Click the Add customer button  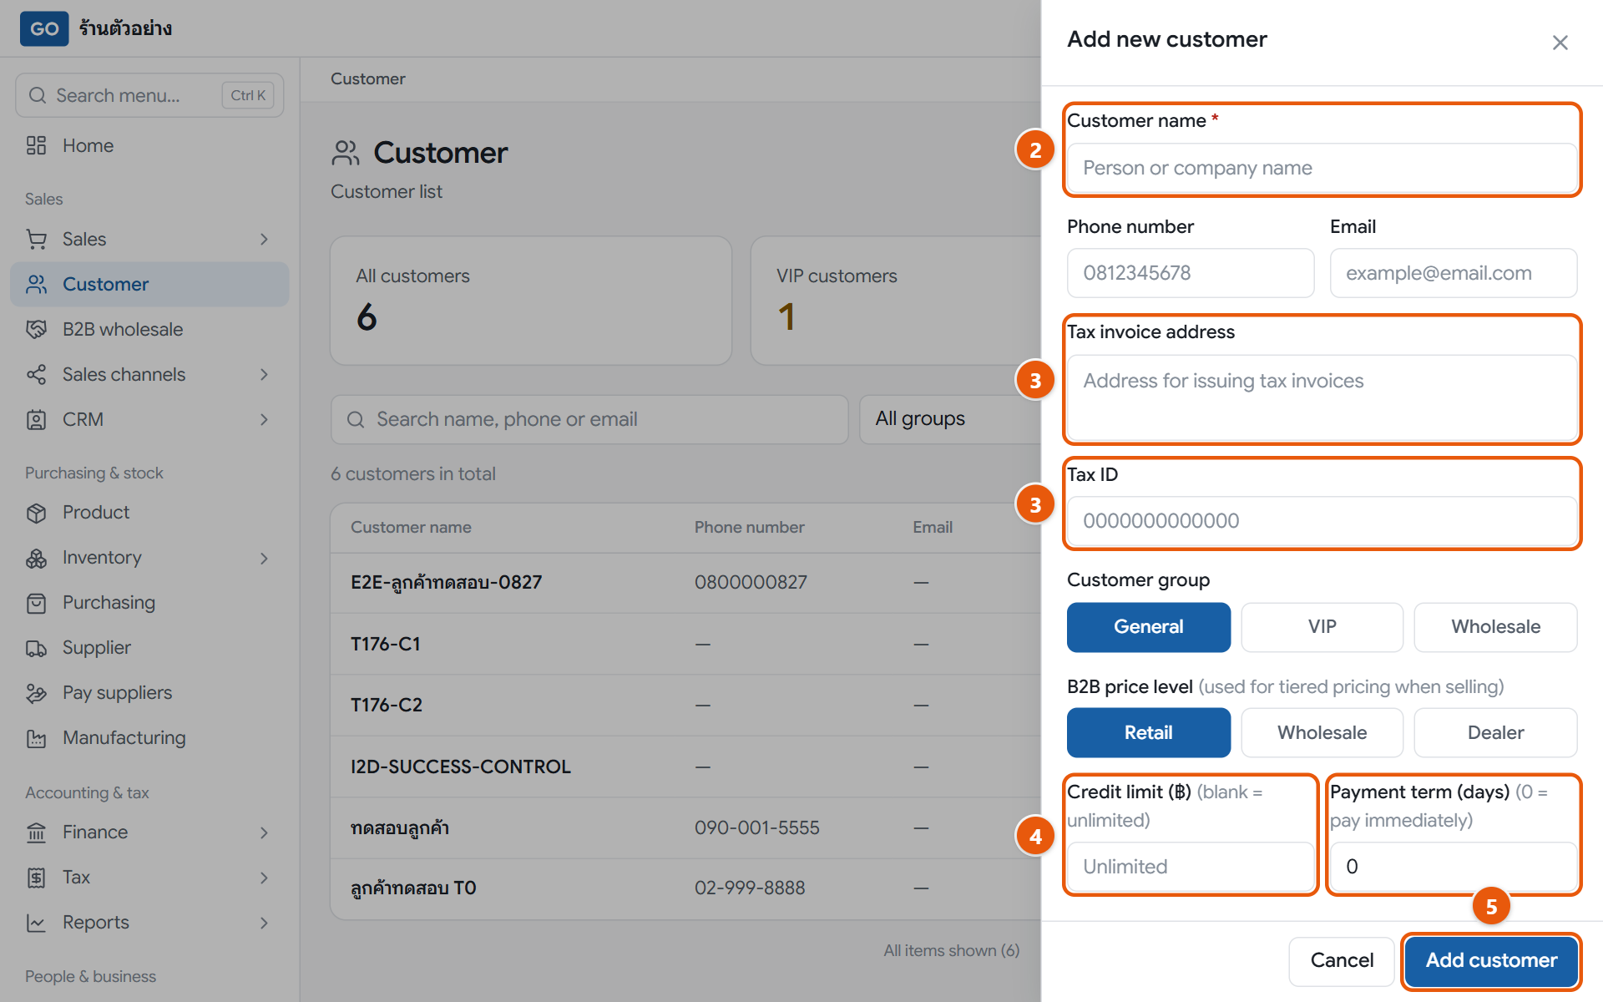pyautogui.click(x=1491, y=960)
